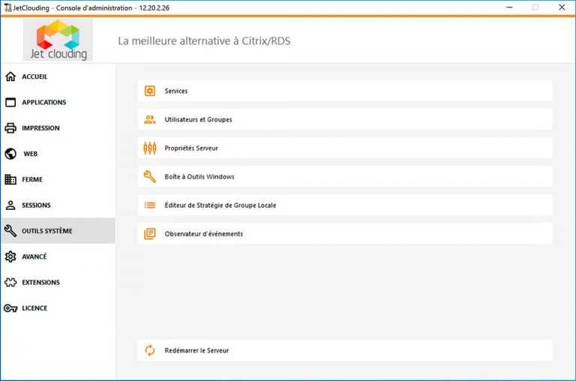Minimize the JetClouding console window
The width and height of the screenshot is (576, 381).
point(509,7)
